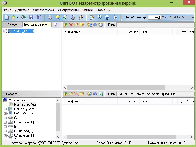Viewport: 196px width, 147px height.
Task: Click the Burn CD image flame icon
Action: (x=81, y=17)
